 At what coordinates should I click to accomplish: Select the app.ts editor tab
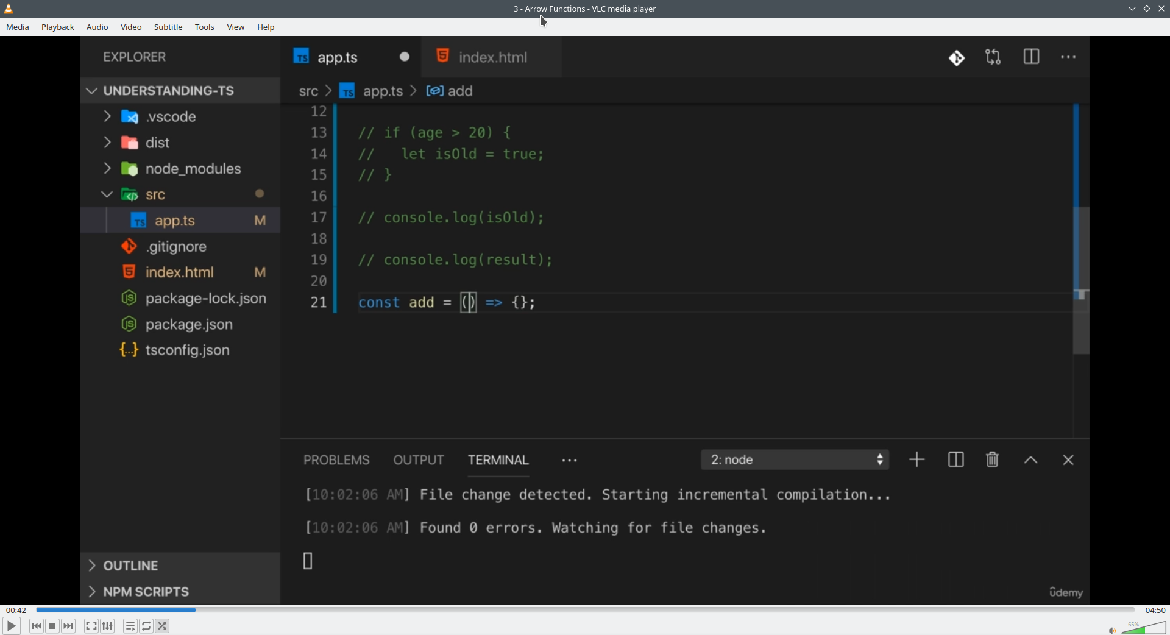point(351,57)
